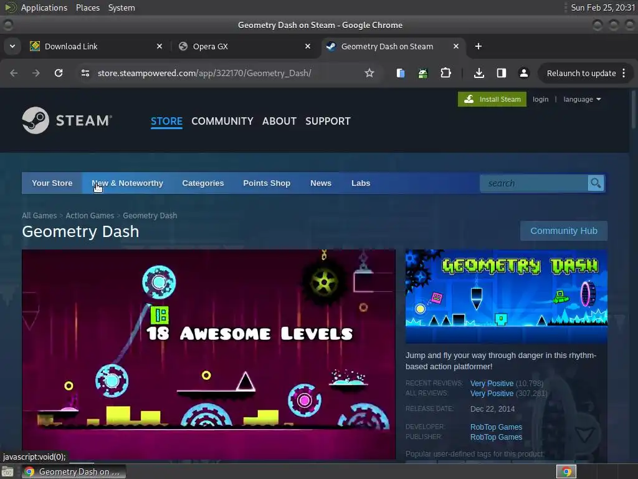Click the 18 Awesome Levels trailer video
The image size is (638, 479).
208,354
